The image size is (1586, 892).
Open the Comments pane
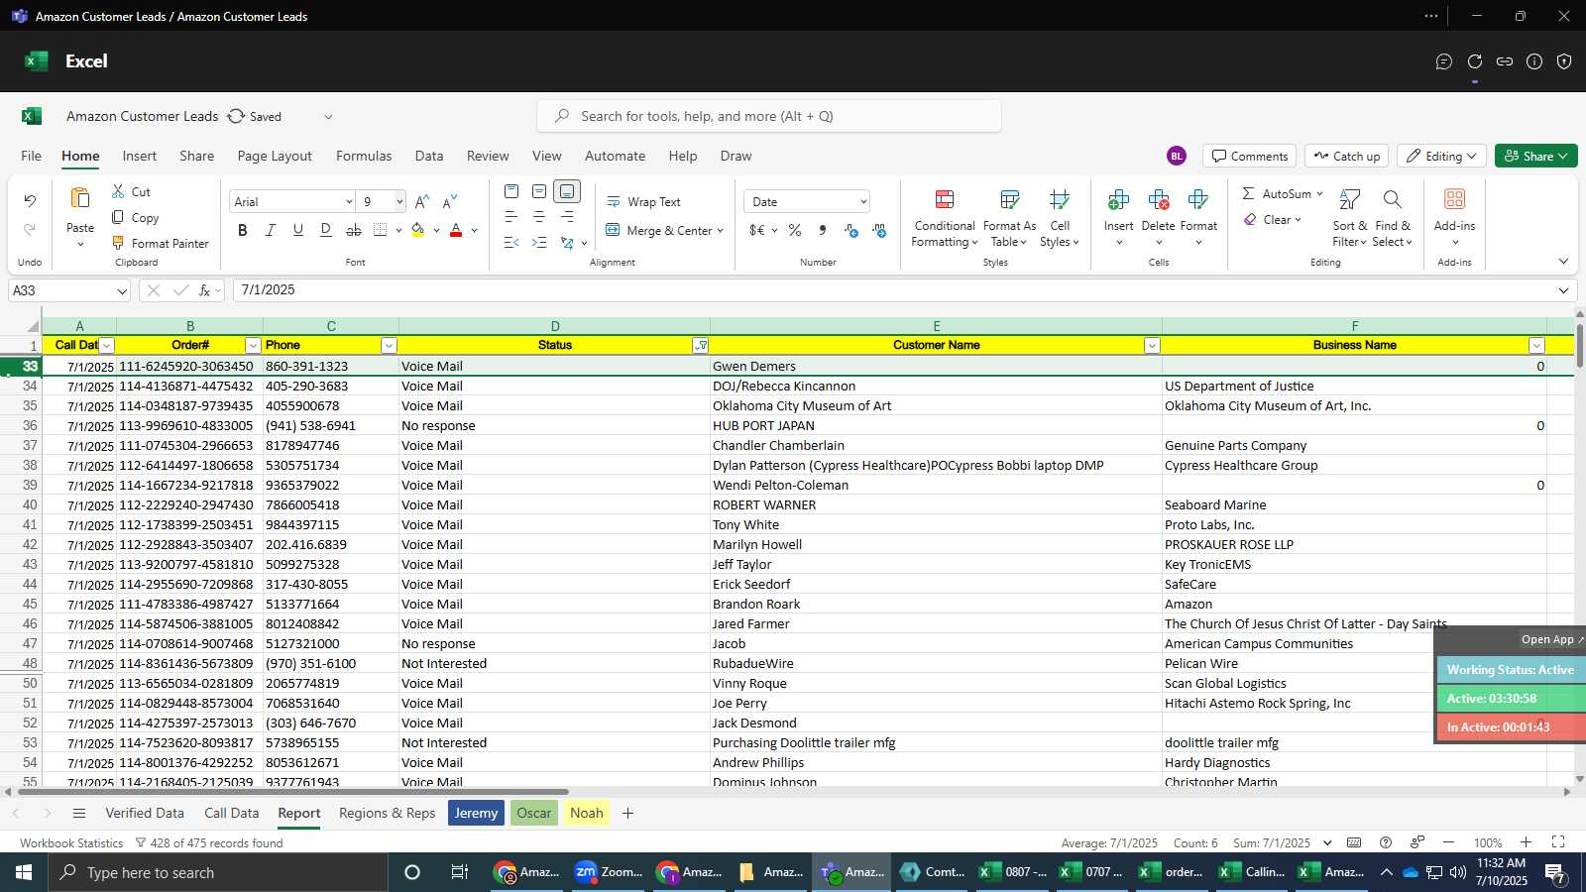(x=1250, y=156)
